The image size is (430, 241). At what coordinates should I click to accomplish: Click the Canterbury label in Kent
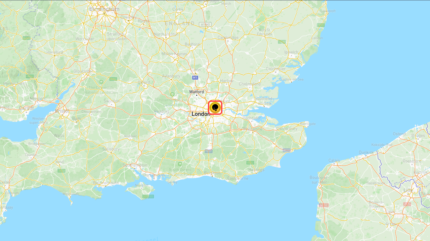287,129
